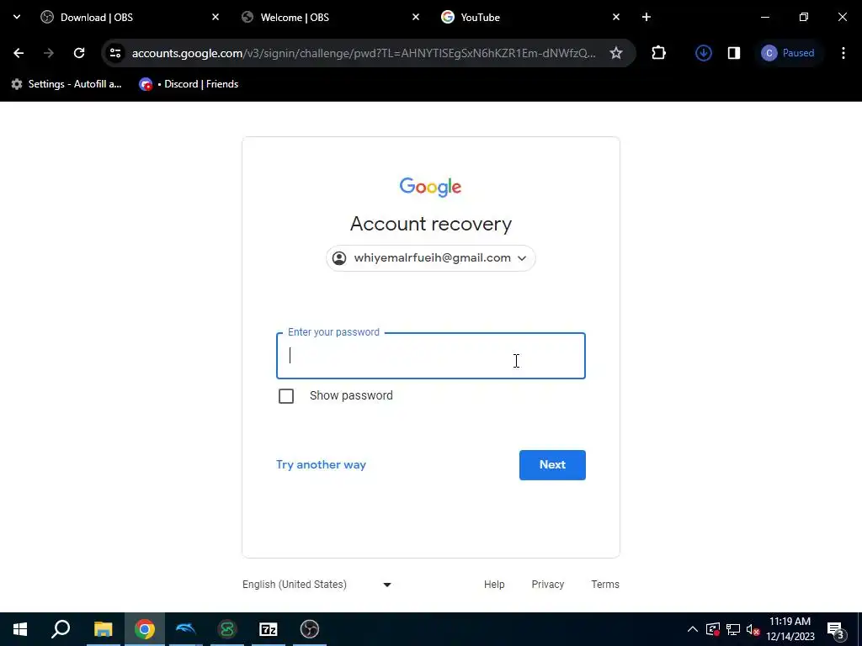The height and width of the screenshot is (646, 862).
Task: Go back using the browser back arrow
Action: point(19,53)
